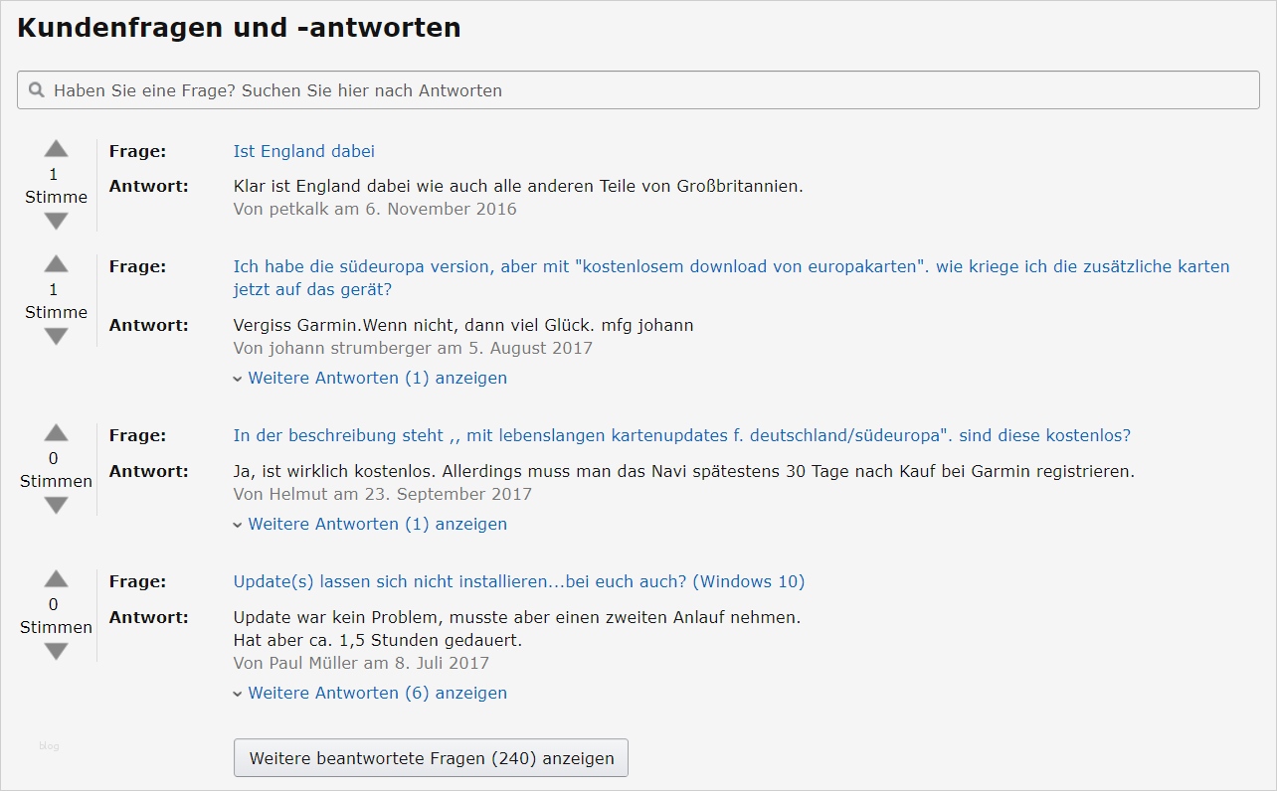Screen dimensions: 1277x791
Task: Downvote the südeuropa version question
Action: (56, 336)
